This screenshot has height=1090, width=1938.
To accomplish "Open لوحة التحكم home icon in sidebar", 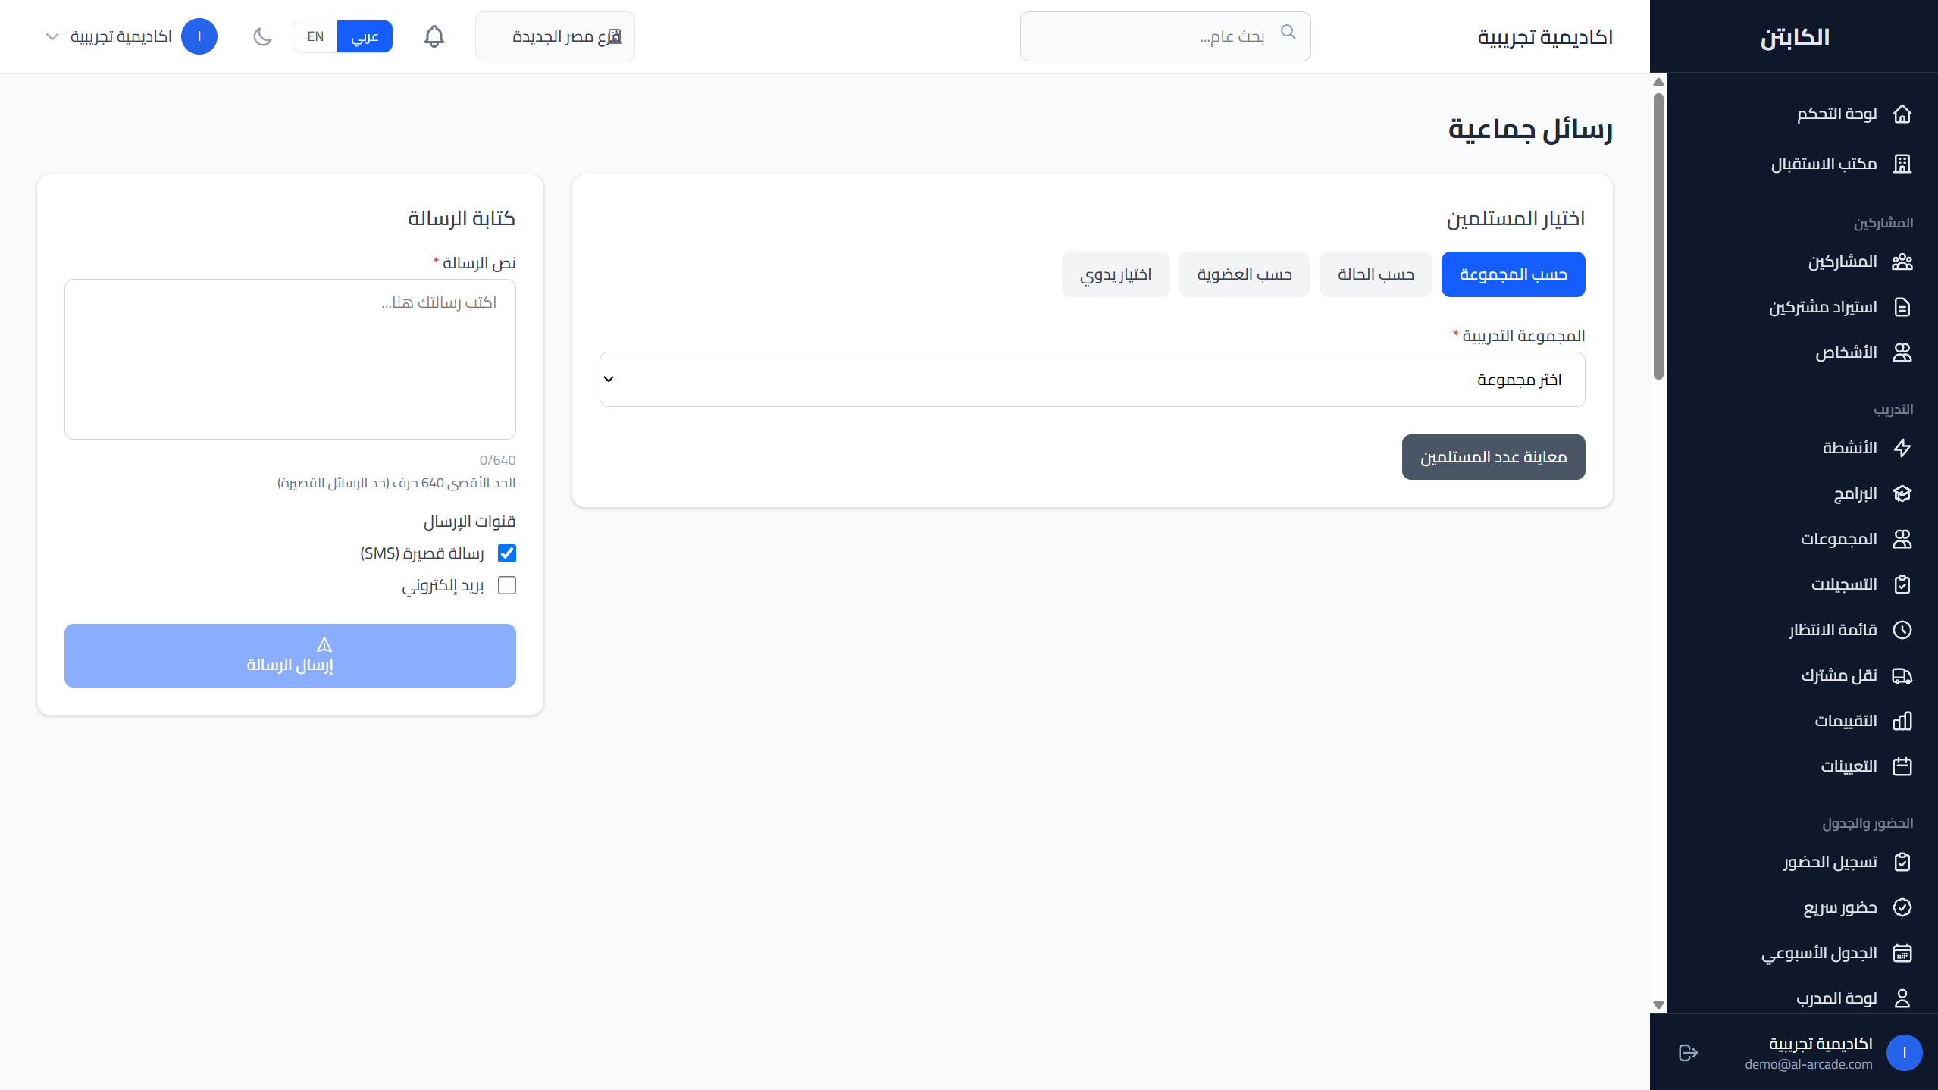I will (1902, 114).
